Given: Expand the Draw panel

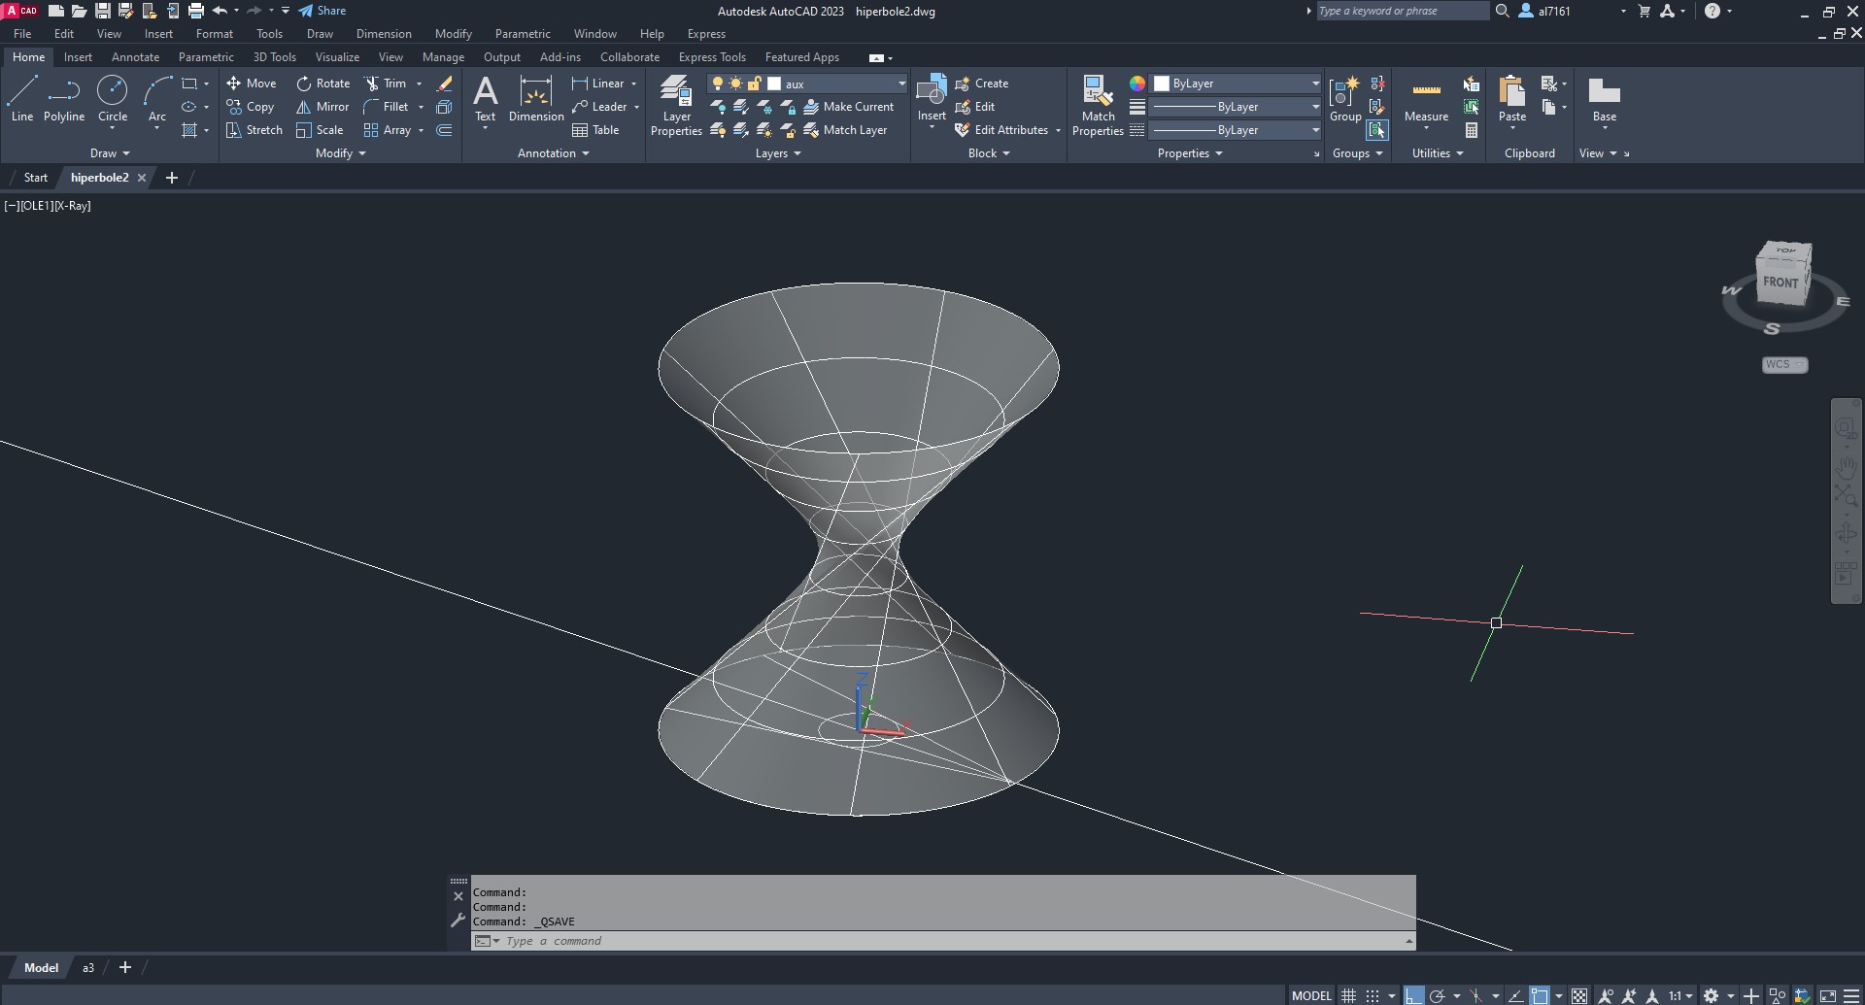Looking at the screenshot, I should 110,153.
